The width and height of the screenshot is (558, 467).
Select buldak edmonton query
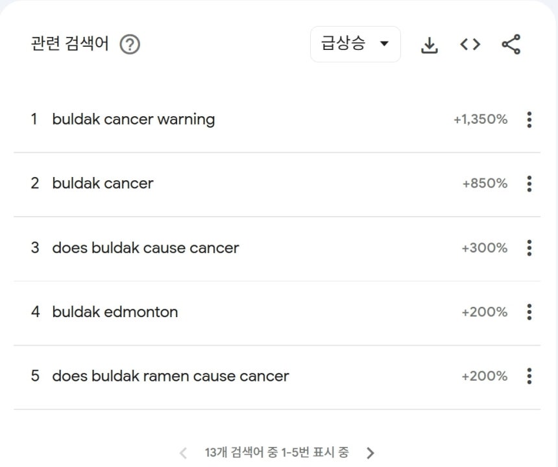tap(115, 312)
